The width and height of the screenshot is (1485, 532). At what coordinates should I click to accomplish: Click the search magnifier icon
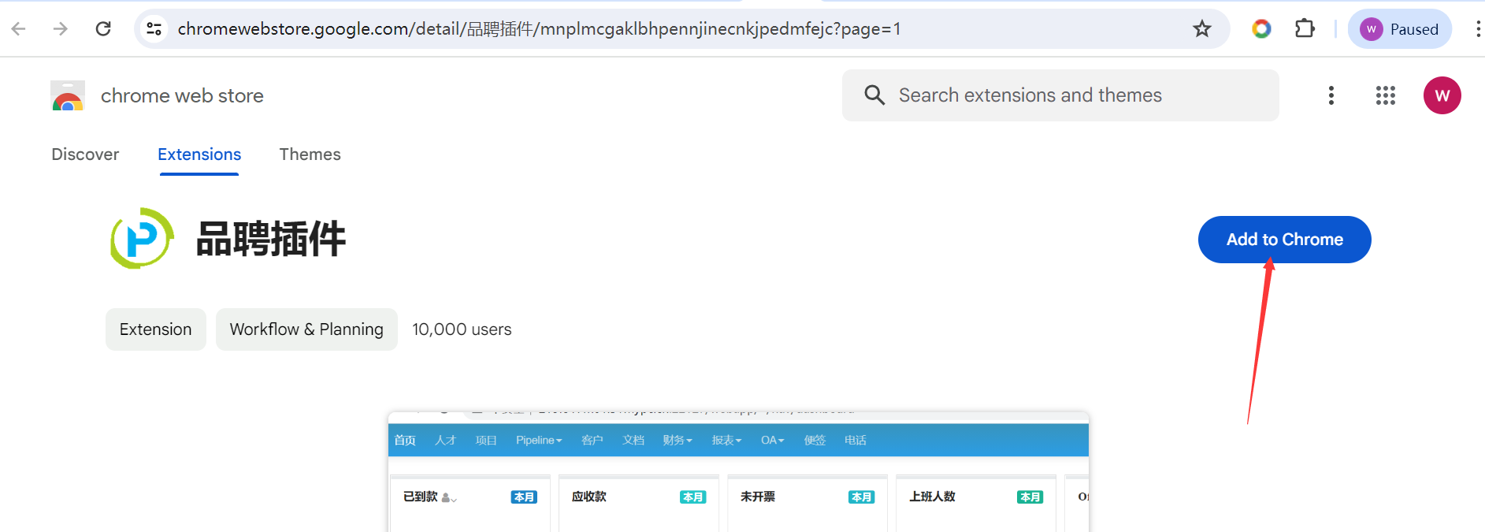point(874,95)
